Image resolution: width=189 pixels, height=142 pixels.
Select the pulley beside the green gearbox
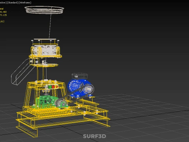tap(61, 103)
